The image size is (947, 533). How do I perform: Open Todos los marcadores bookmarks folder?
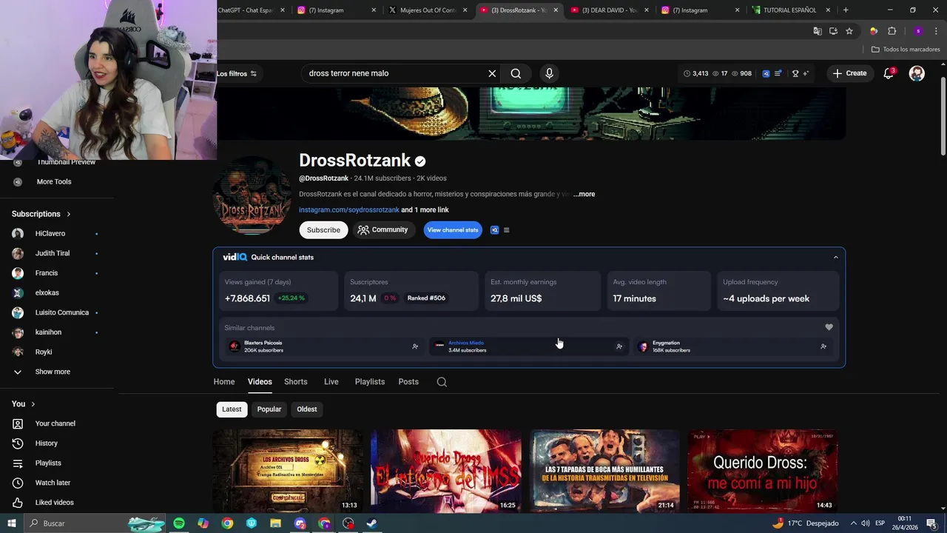coord(906,49)
